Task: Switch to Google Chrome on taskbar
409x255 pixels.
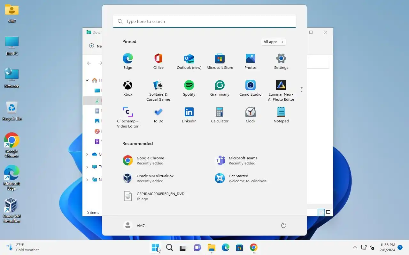Action: [x=253, y=247]
